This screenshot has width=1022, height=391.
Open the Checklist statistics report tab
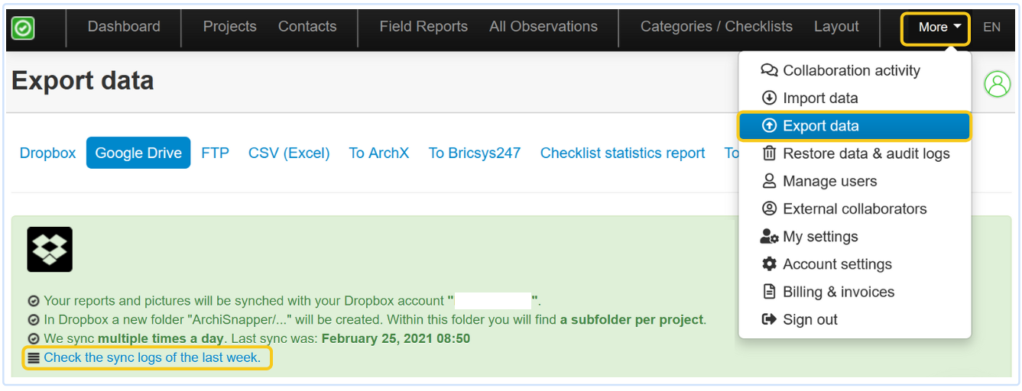click(622, 153)
